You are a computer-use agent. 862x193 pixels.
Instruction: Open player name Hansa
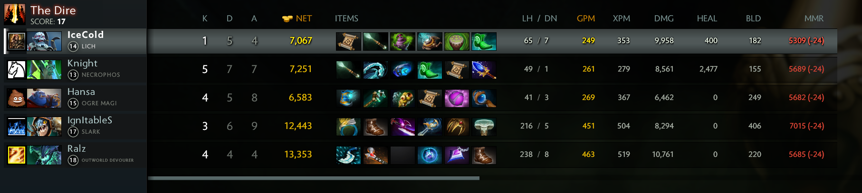[81, 92]
